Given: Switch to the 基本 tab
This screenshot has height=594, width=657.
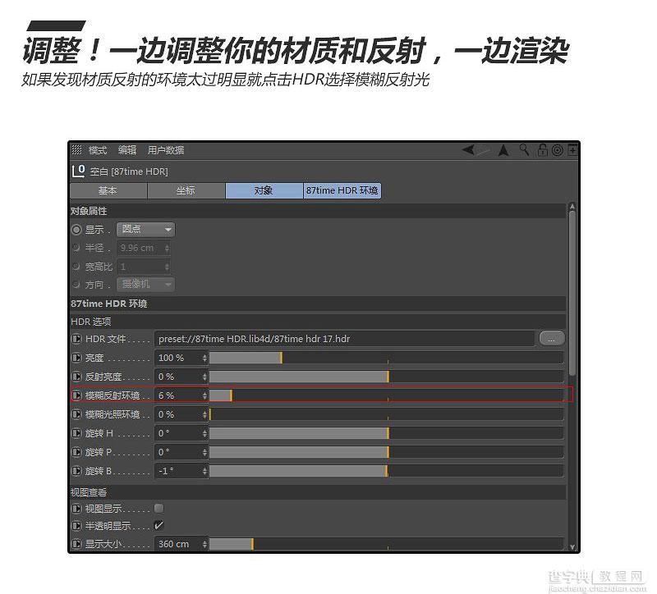Looking at the screenshot, I should click(108, 190).
